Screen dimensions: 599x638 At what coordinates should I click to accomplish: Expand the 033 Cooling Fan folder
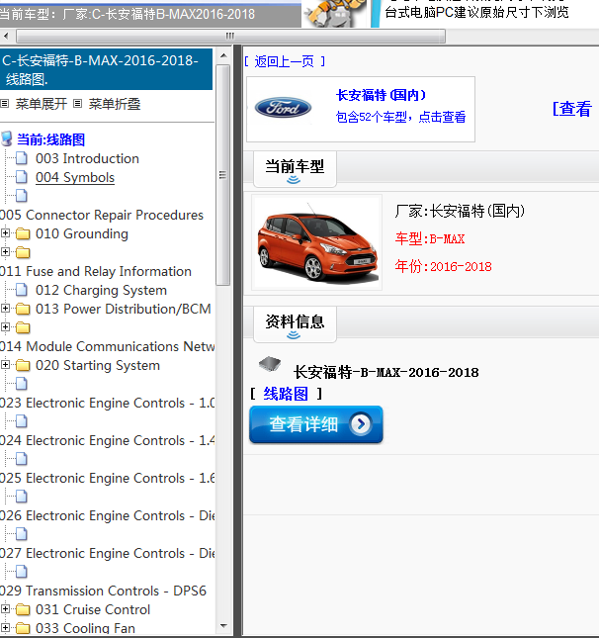5,628
